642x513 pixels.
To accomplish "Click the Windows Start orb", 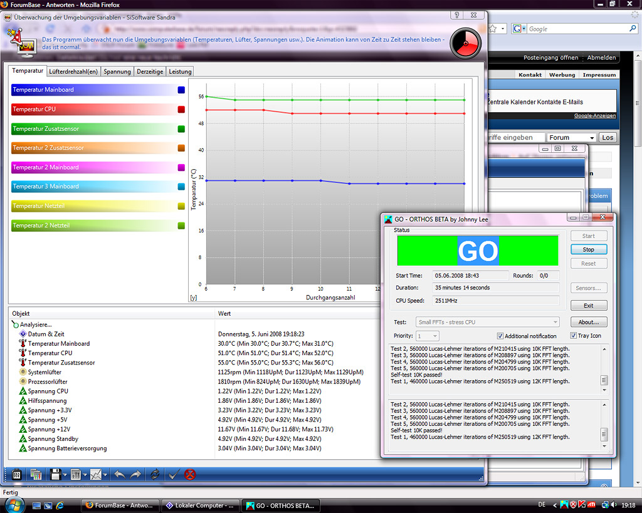I will click(15, 505).
